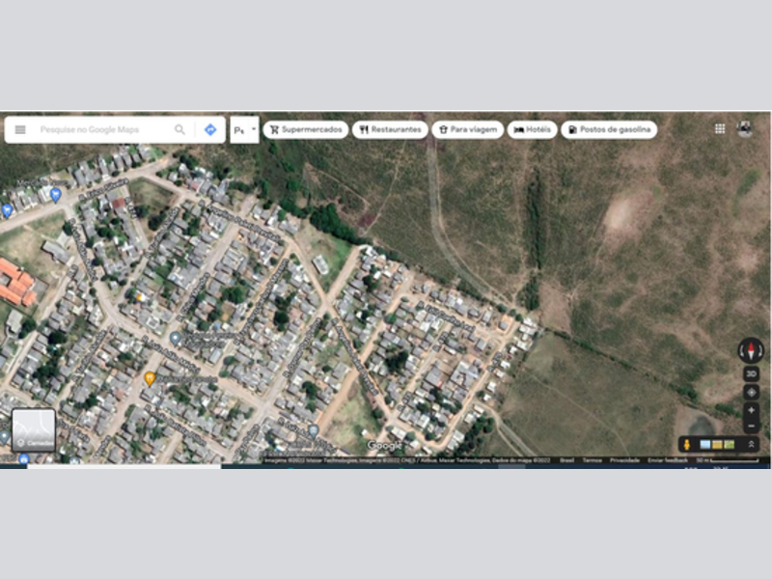Show nearby Restaurantes

coord(390,129)
